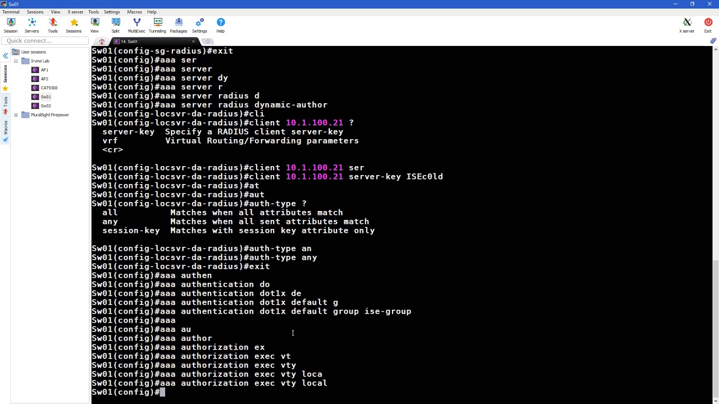Click the View toolbar icon
The image size is (719, 404).
pyautogui.click(x=94, y=25)
